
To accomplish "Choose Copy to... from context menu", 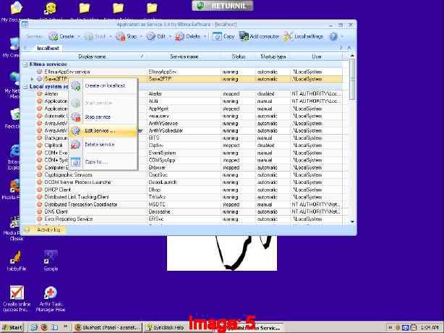I will coord(103,162).
